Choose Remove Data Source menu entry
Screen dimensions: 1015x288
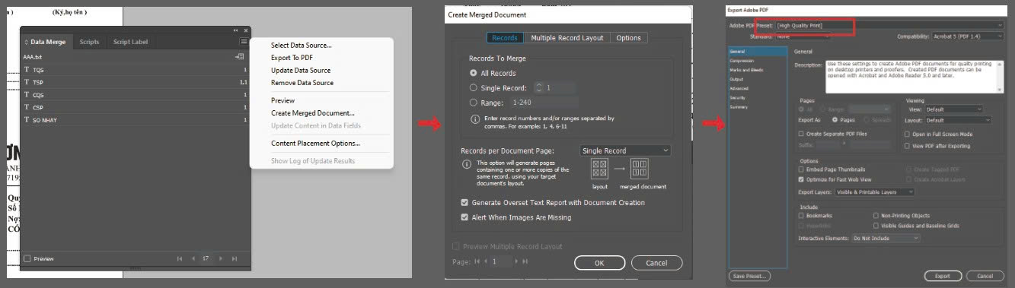(302, 83)
